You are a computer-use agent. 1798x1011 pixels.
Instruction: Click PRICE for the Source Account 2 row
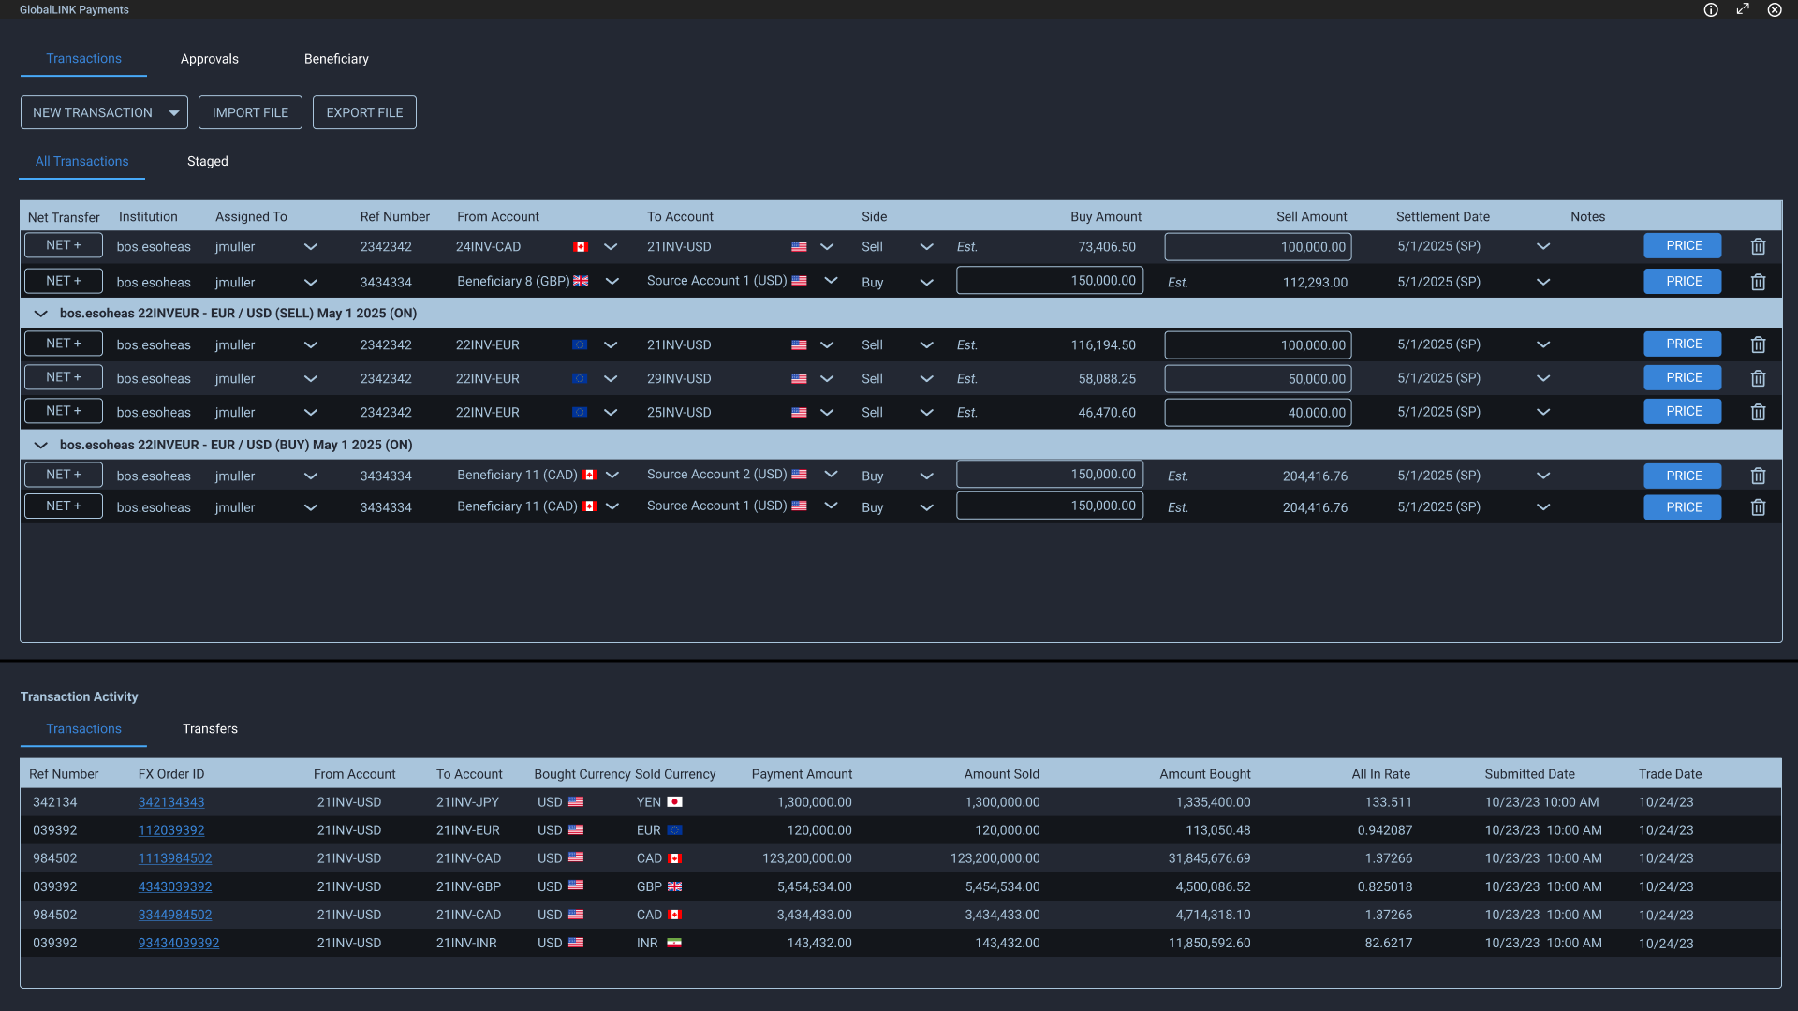click(1683, 476)
